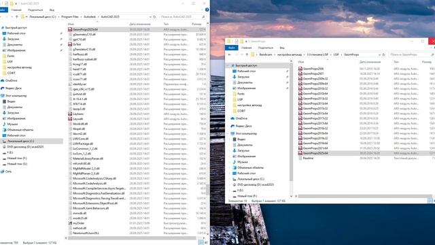
Task: Click horizontal scrollbar of AutoCAD 2025 file list
Action: click(x=132, y=238)
